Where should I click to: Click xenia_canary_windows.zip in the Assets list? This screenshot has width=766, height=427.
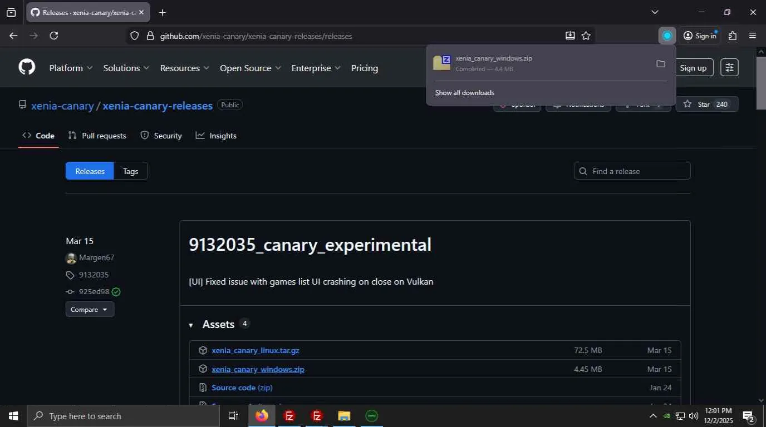point(258,369)
